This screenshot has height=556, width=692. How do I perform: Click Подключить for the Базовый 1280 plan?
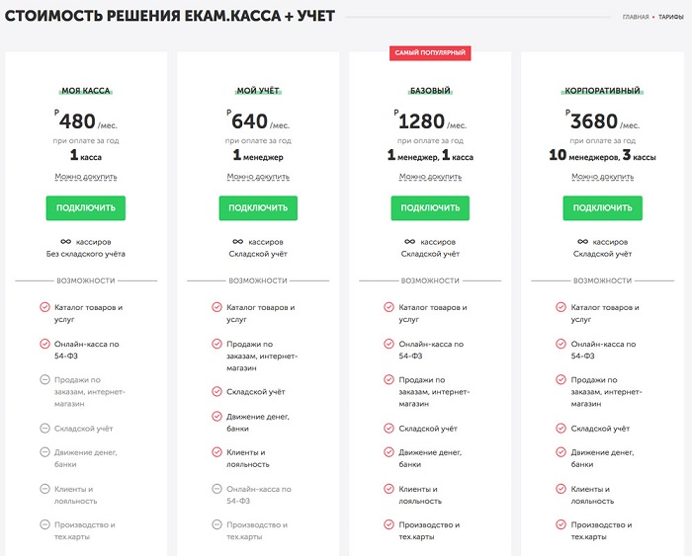(430, 208)
